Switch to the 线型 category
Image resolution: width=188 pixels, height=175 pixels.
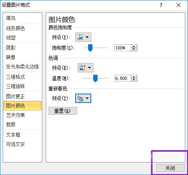coord(22,38)
